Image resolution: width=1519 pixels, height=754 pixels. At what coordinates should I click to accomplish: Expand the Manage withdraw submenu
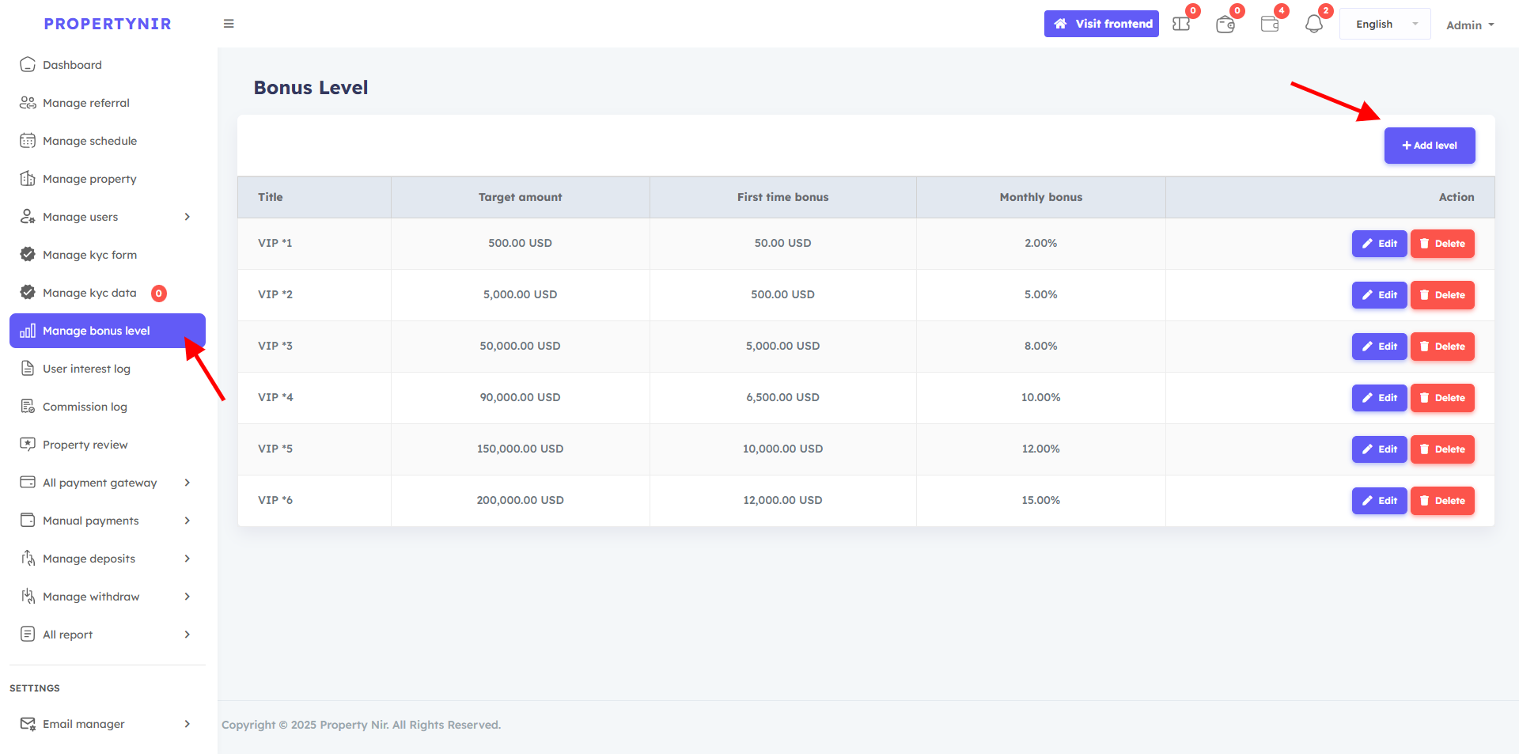tap(187, 597)
